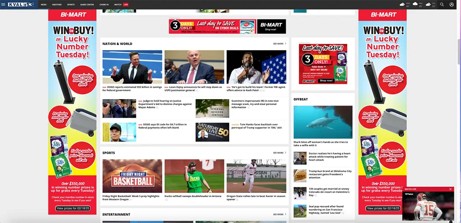Open Mayor Adams hearing story thumbnail
Viewport: 461px width, 223px height.
click(x=119, y=108)
